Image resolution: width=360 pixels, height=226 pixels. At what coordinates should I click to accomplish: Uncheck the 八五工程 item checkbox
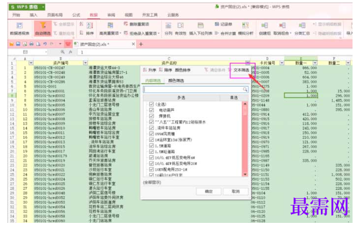[151, 122]
